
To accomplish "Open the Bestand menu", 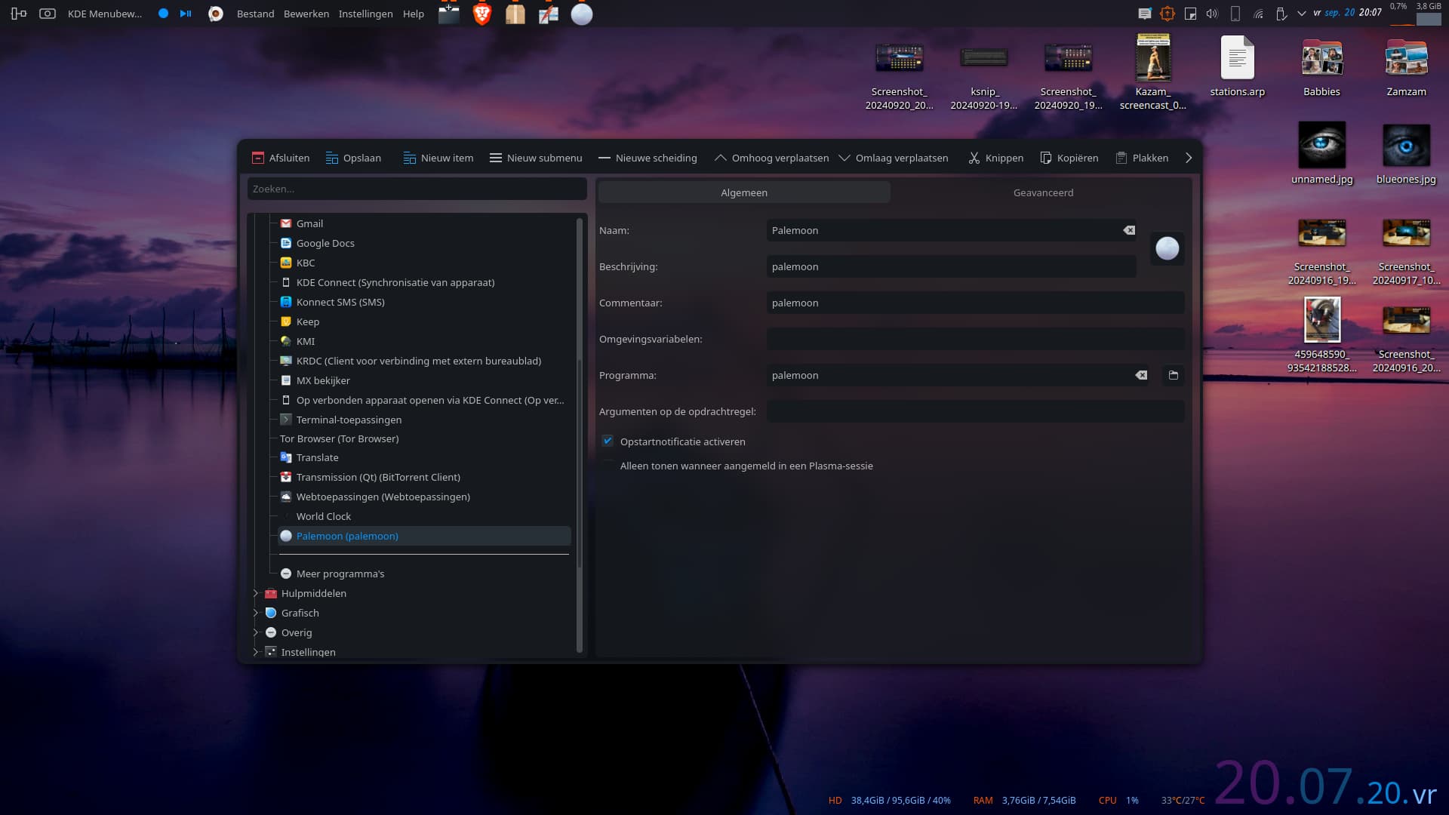I will tap(255, 14).
